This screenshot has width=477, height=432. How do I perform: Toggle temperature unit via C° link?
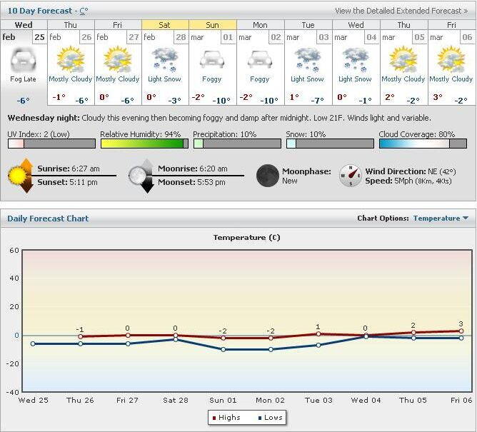click(x=84, y=11)
